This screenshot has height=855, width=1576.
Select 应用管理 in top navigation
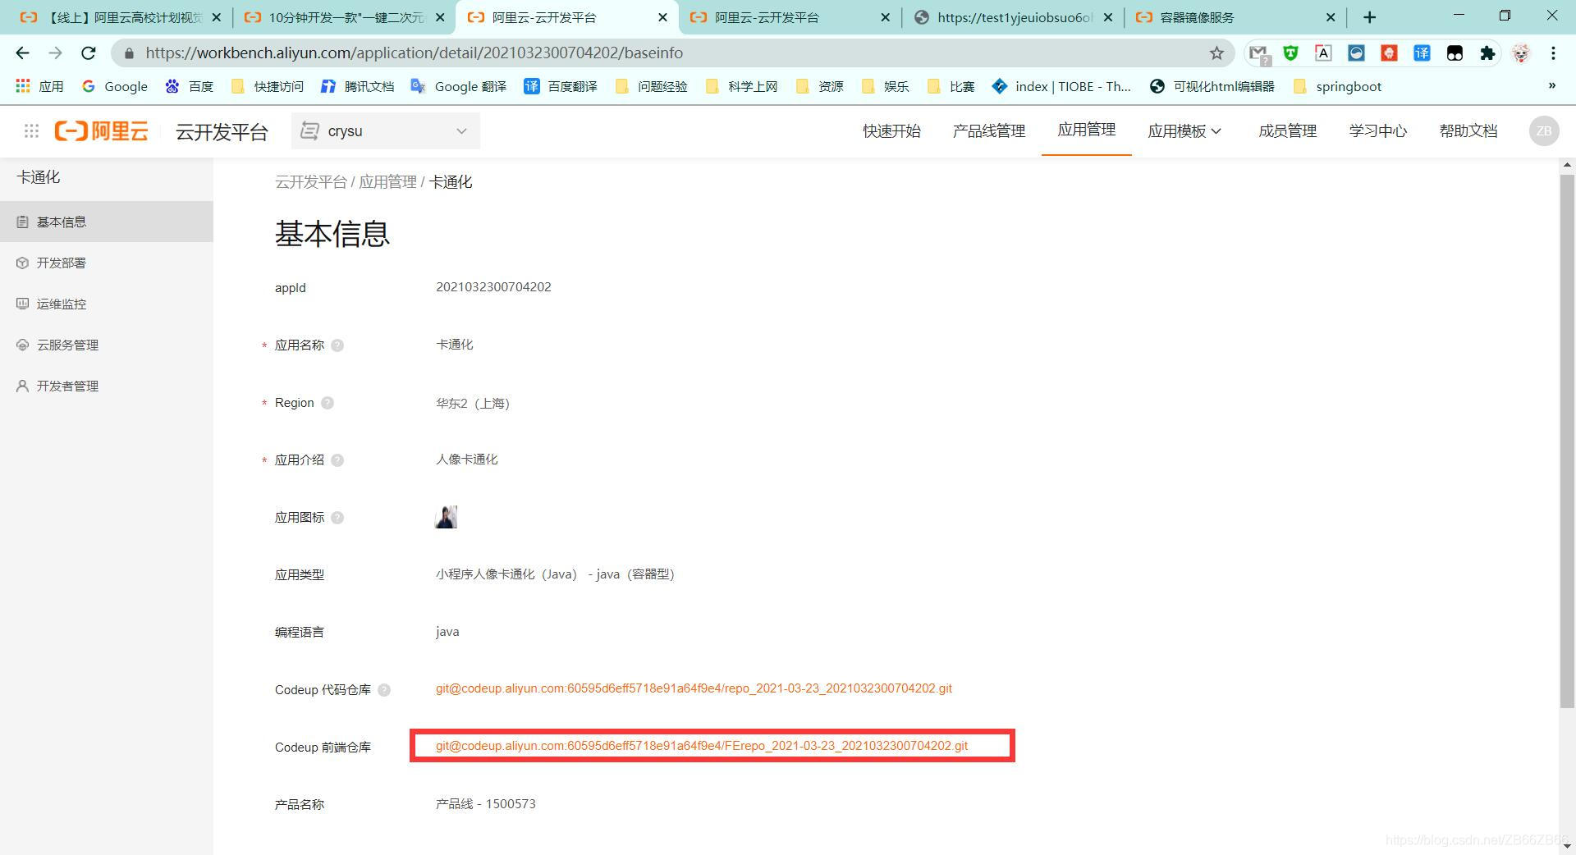coord(1087,130)
